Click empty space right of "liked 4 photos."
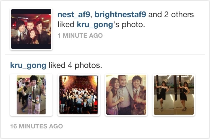Image resolution: width=210 pixels, height=139 pixels. [x=153, y=65]
